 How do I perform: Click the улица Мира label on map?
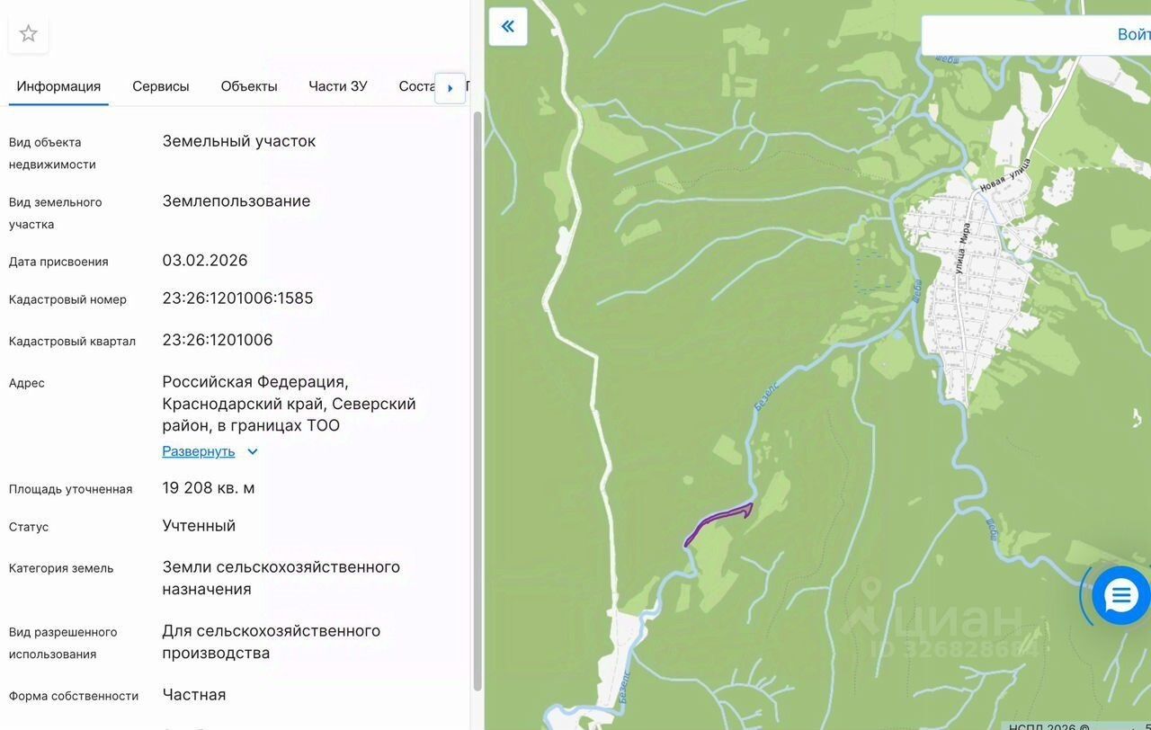pyautogui.click(x=961, y=249)
